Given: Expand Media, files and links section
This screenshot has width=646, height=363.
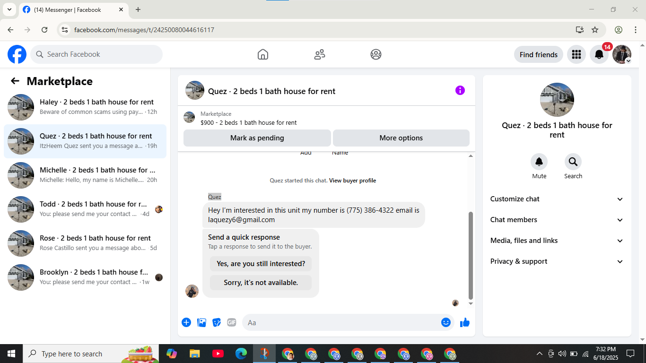Looking at the screenshot, I should [x=557, y=241].
